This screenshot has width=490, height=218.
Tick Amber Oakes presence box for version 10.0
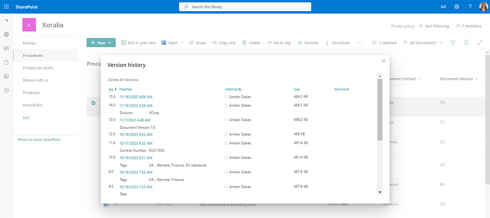226,157
